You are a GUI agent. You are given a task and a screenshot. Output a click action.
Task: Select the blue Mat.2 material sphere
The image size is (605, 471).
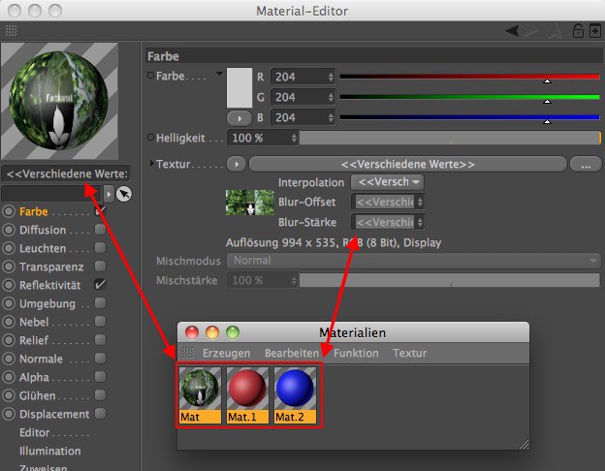click(x=295, y=390)
